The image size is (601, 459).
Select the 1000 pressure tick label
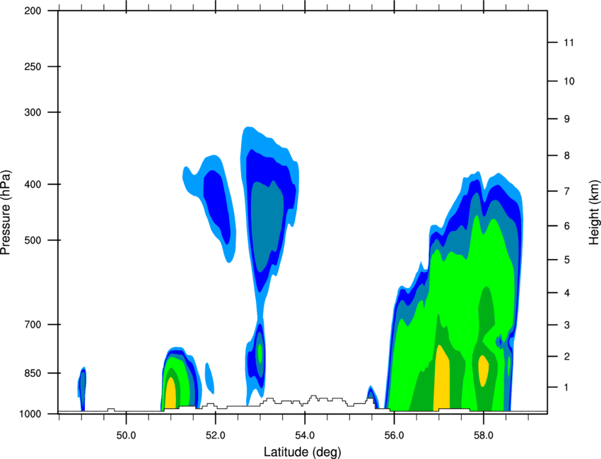pyautogui.click(x=30, y=414)
